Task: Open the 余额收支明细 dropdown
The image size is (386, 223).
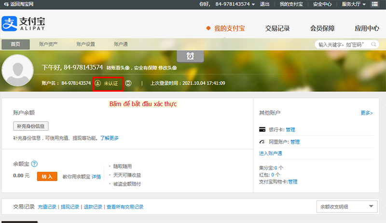Action: 347,207
